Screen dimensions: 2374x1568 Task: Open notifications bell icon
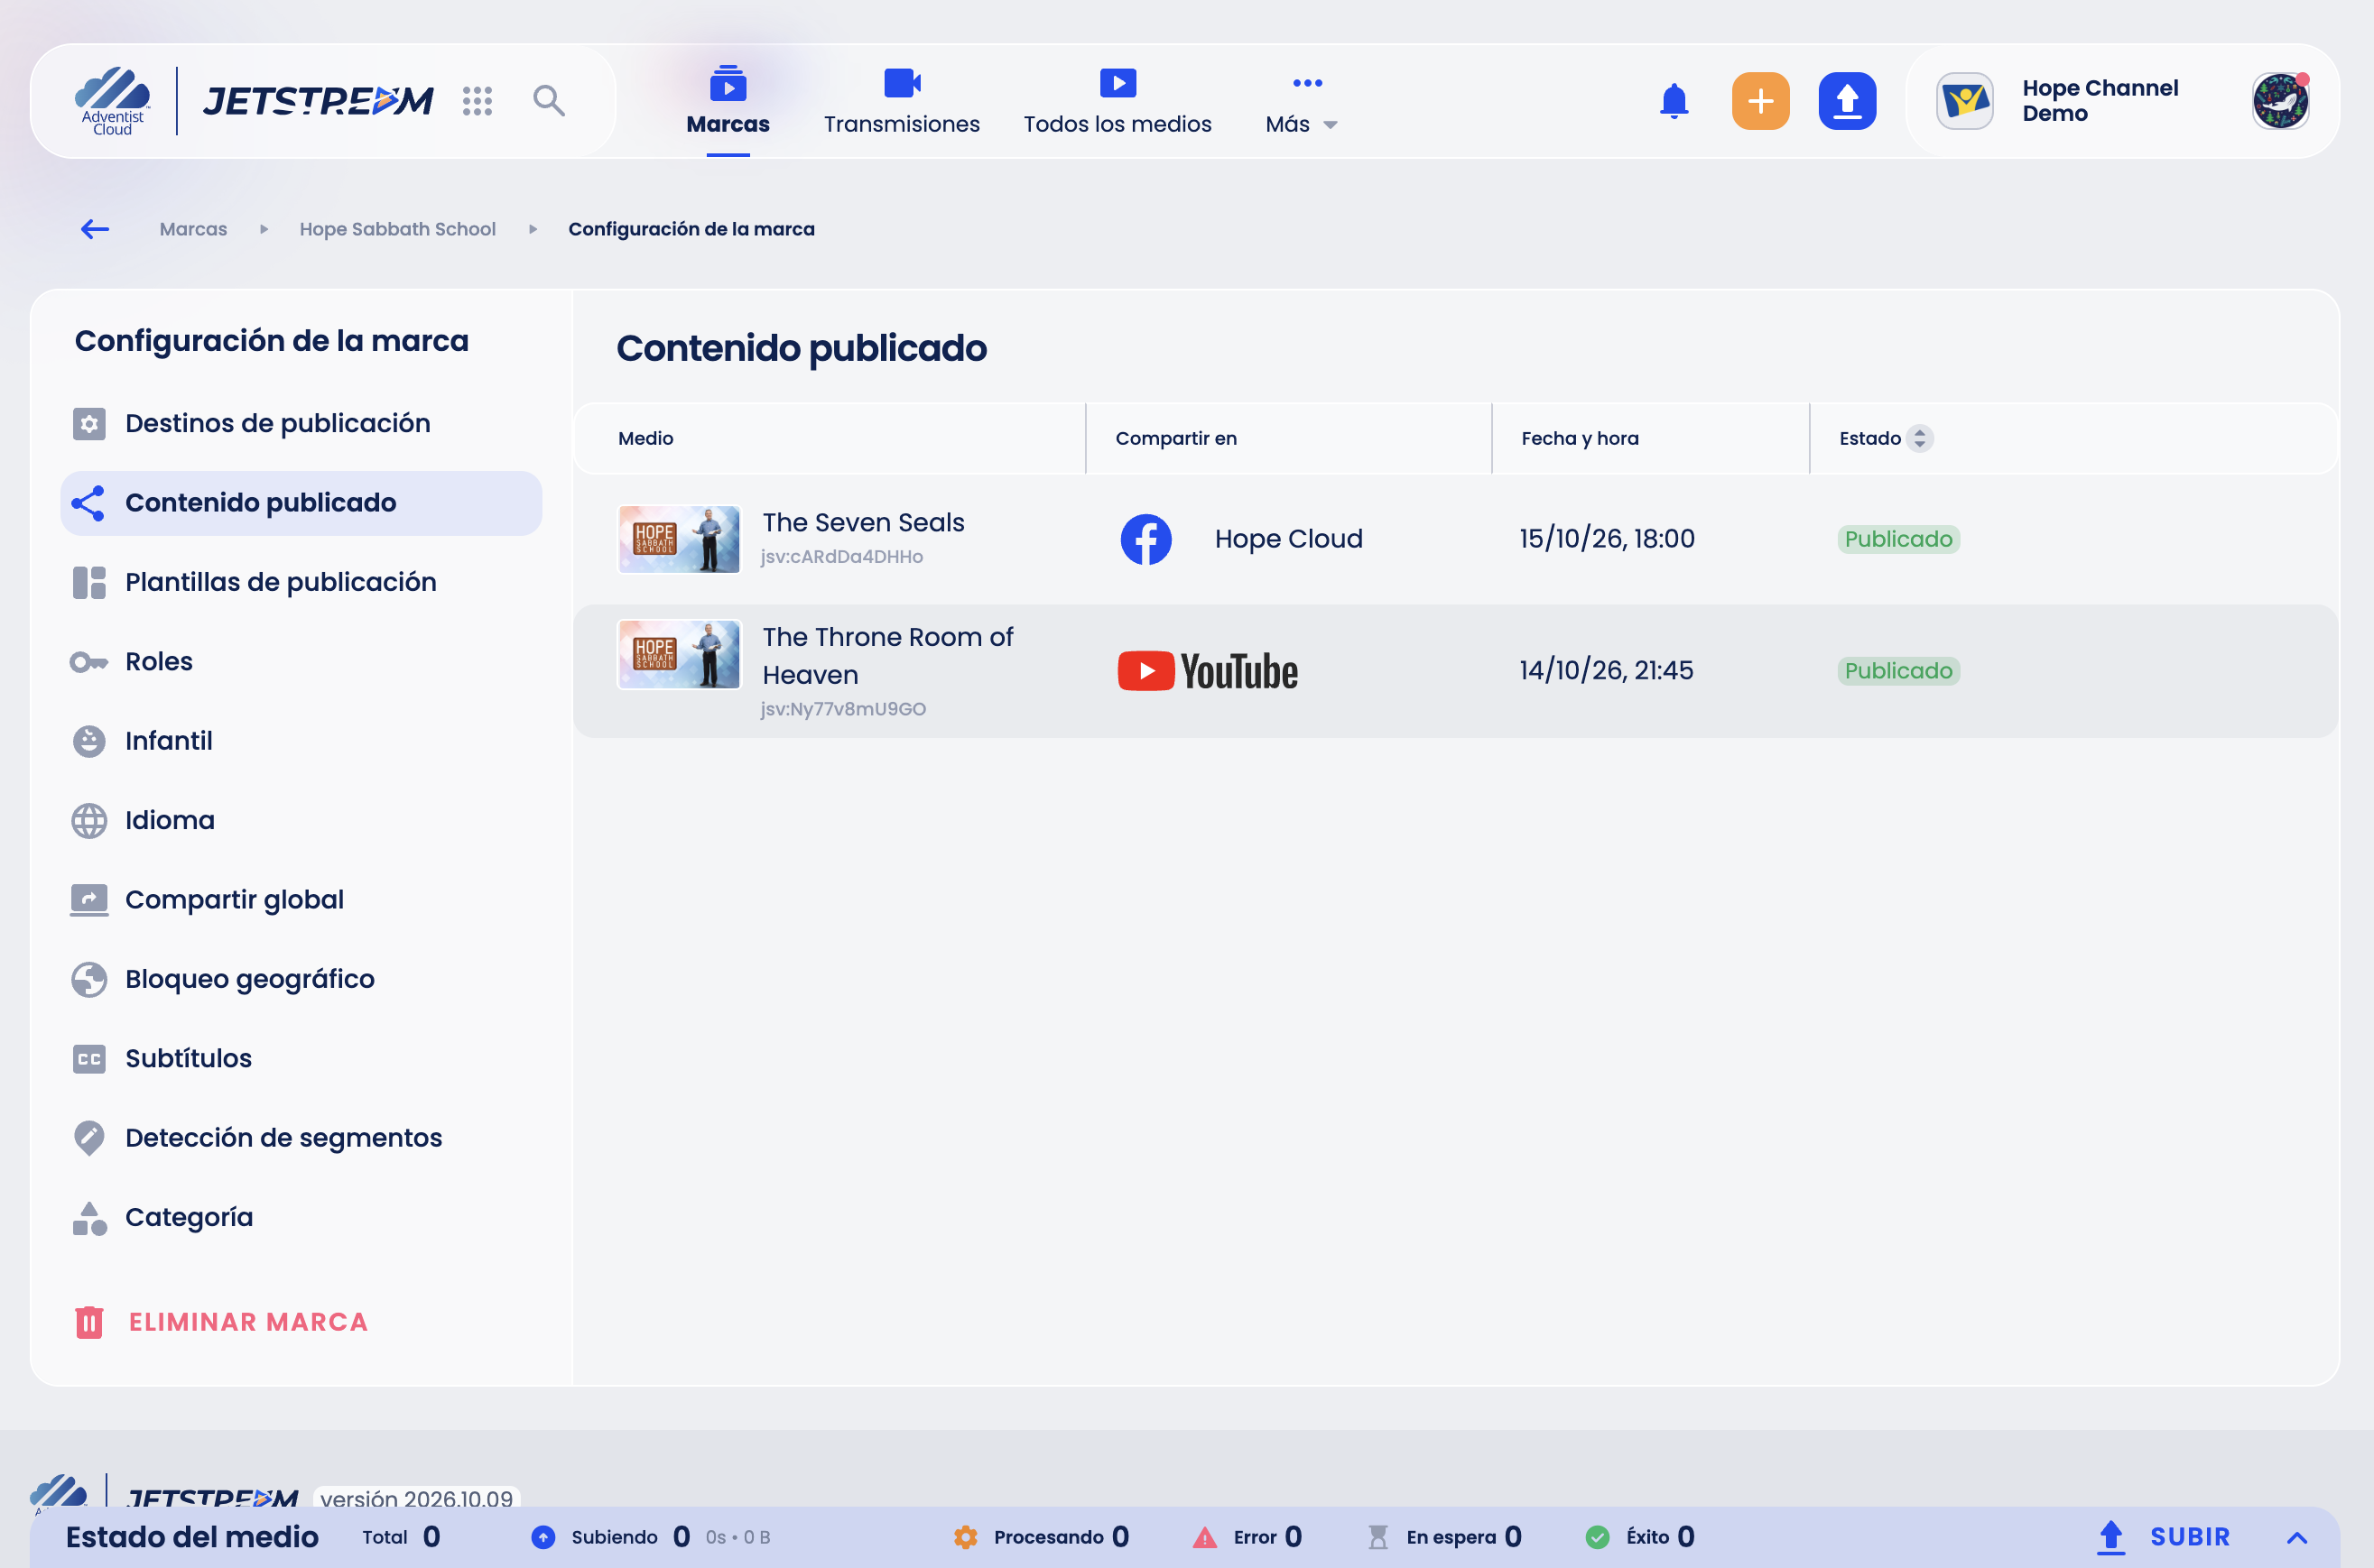pyautogui.click(x=1674, y=100)
